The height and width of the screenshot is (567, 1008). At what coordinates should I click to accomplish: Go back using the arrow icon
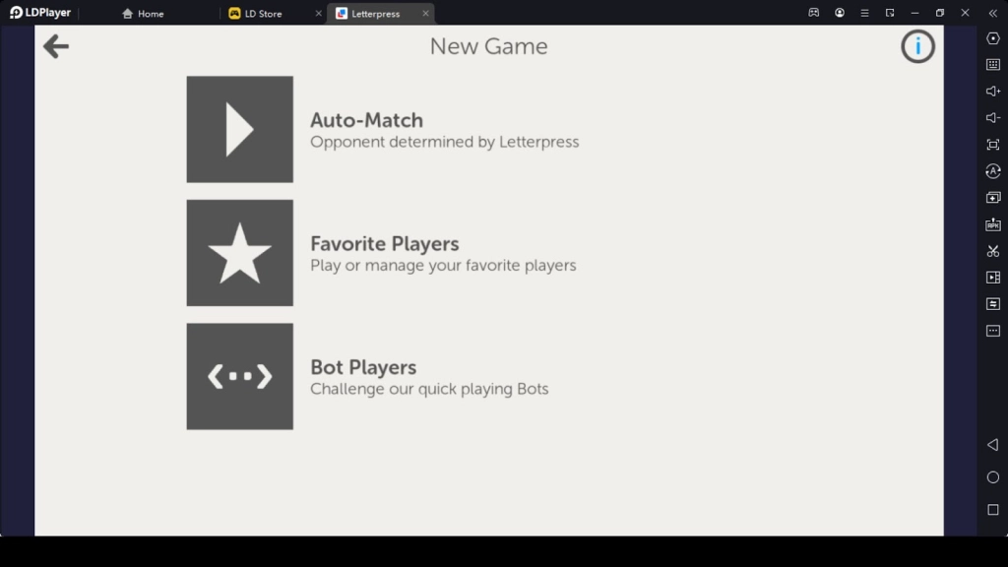[x=56, y=46]
